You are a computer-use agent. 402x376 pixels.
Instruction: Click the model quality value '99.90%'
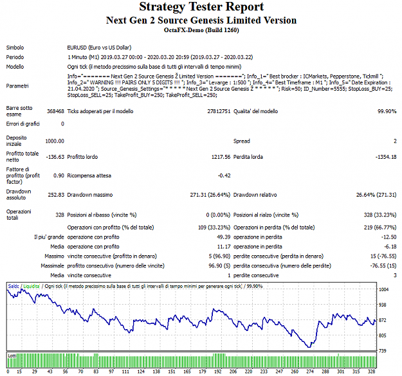click(x=387, y=111)
